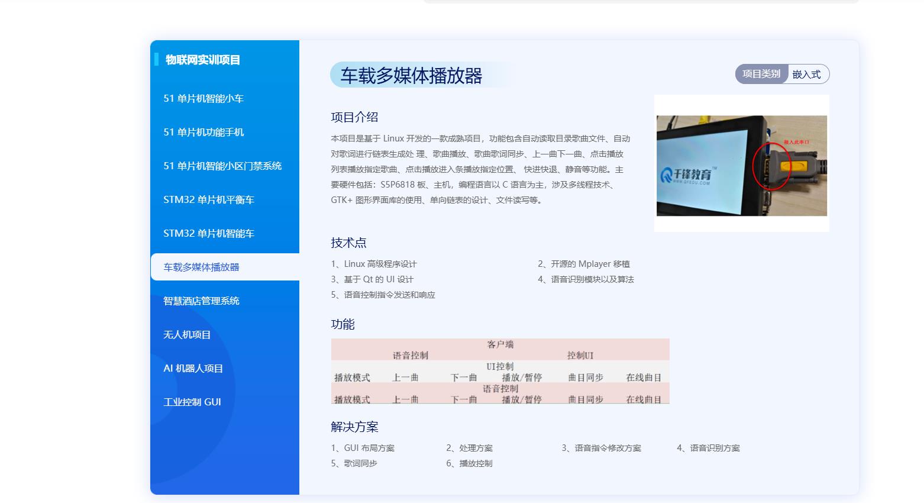The image size is (924, 503).
Task: Select the AI 机器人项目 item
Action: [x=193, y=369]
